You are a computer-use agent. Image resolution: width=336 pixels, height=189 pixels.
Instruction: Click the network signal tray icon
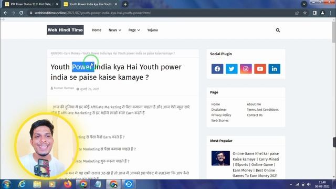click(x=297, y=184)
